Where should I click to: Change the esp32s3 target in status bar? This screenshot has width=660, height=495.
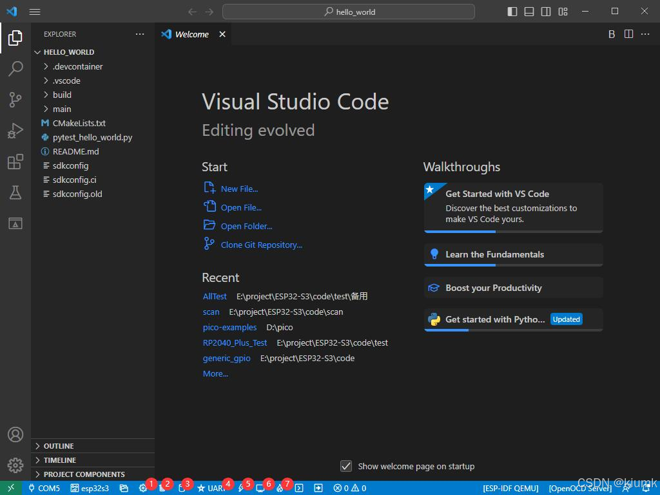click(x=90, y=489)
